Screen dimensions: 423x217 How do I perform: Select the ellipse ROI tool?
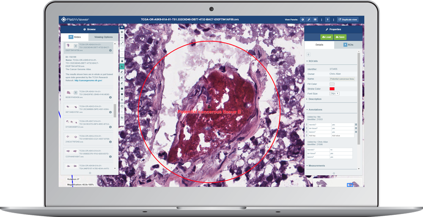tap(122, 94)
